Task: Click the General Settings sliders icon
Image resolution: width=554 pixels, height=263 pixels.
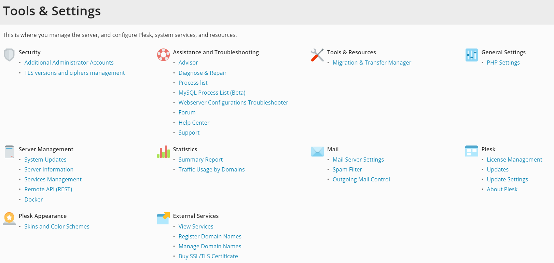Action: 472,55
